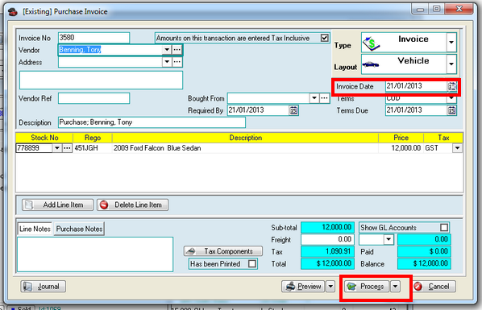Image resolution: width=482 pixels, height=310 pixels.
Task: Expand the Stock No 778899 dropdown
Action: pos(57,148)
